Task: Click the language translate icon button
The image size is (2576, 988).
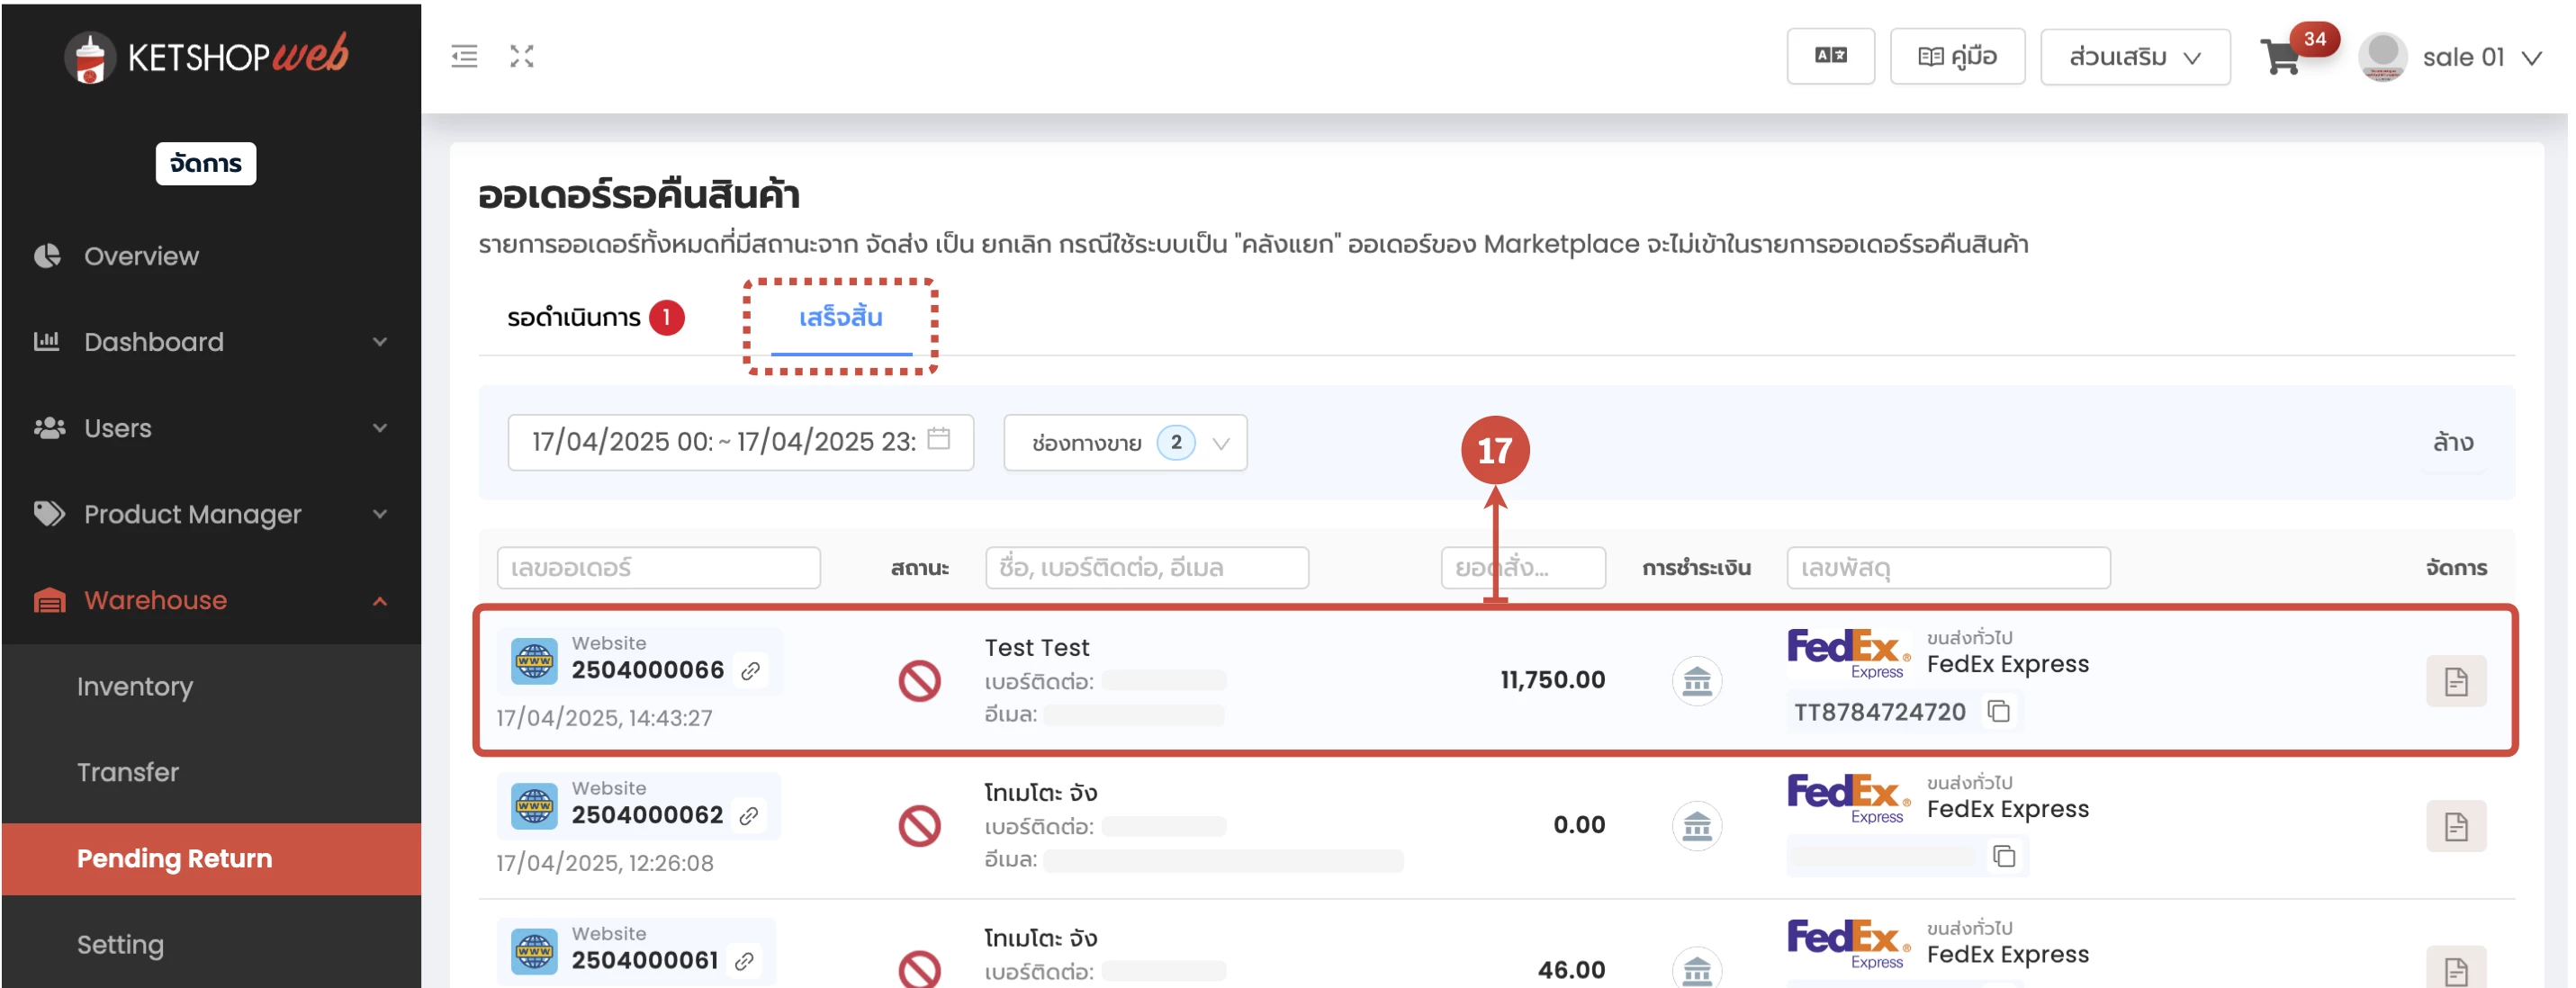Action: coord(1830,56)
